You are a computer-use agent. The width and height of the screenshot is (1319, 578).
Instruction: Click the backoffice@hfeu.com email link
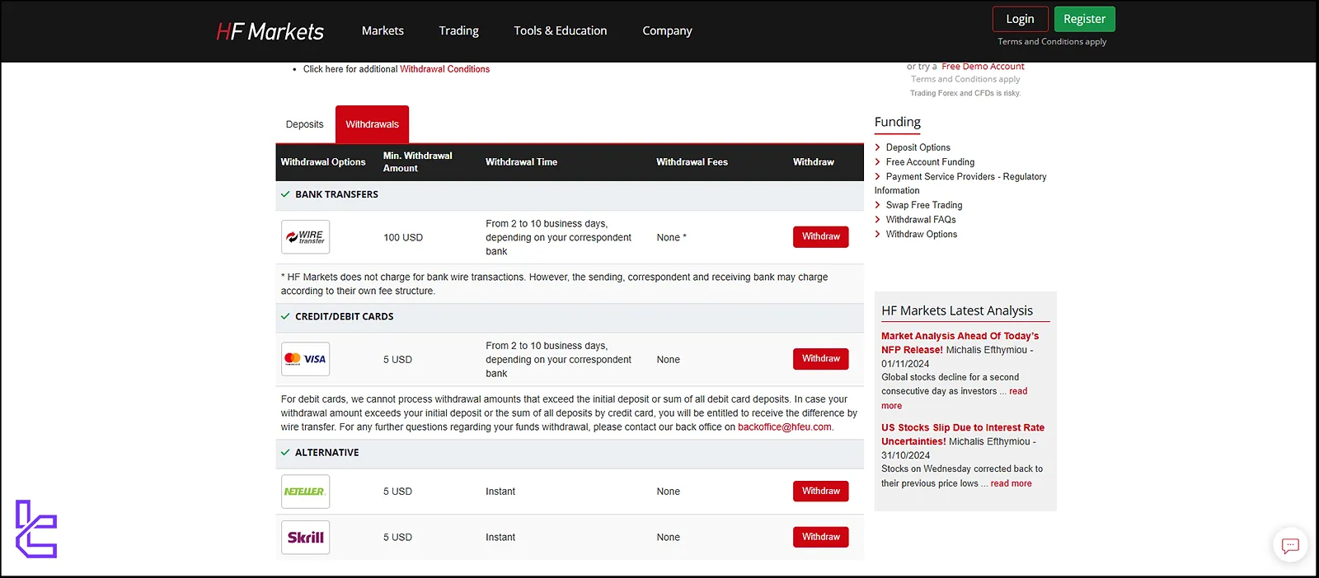point(784,427)
